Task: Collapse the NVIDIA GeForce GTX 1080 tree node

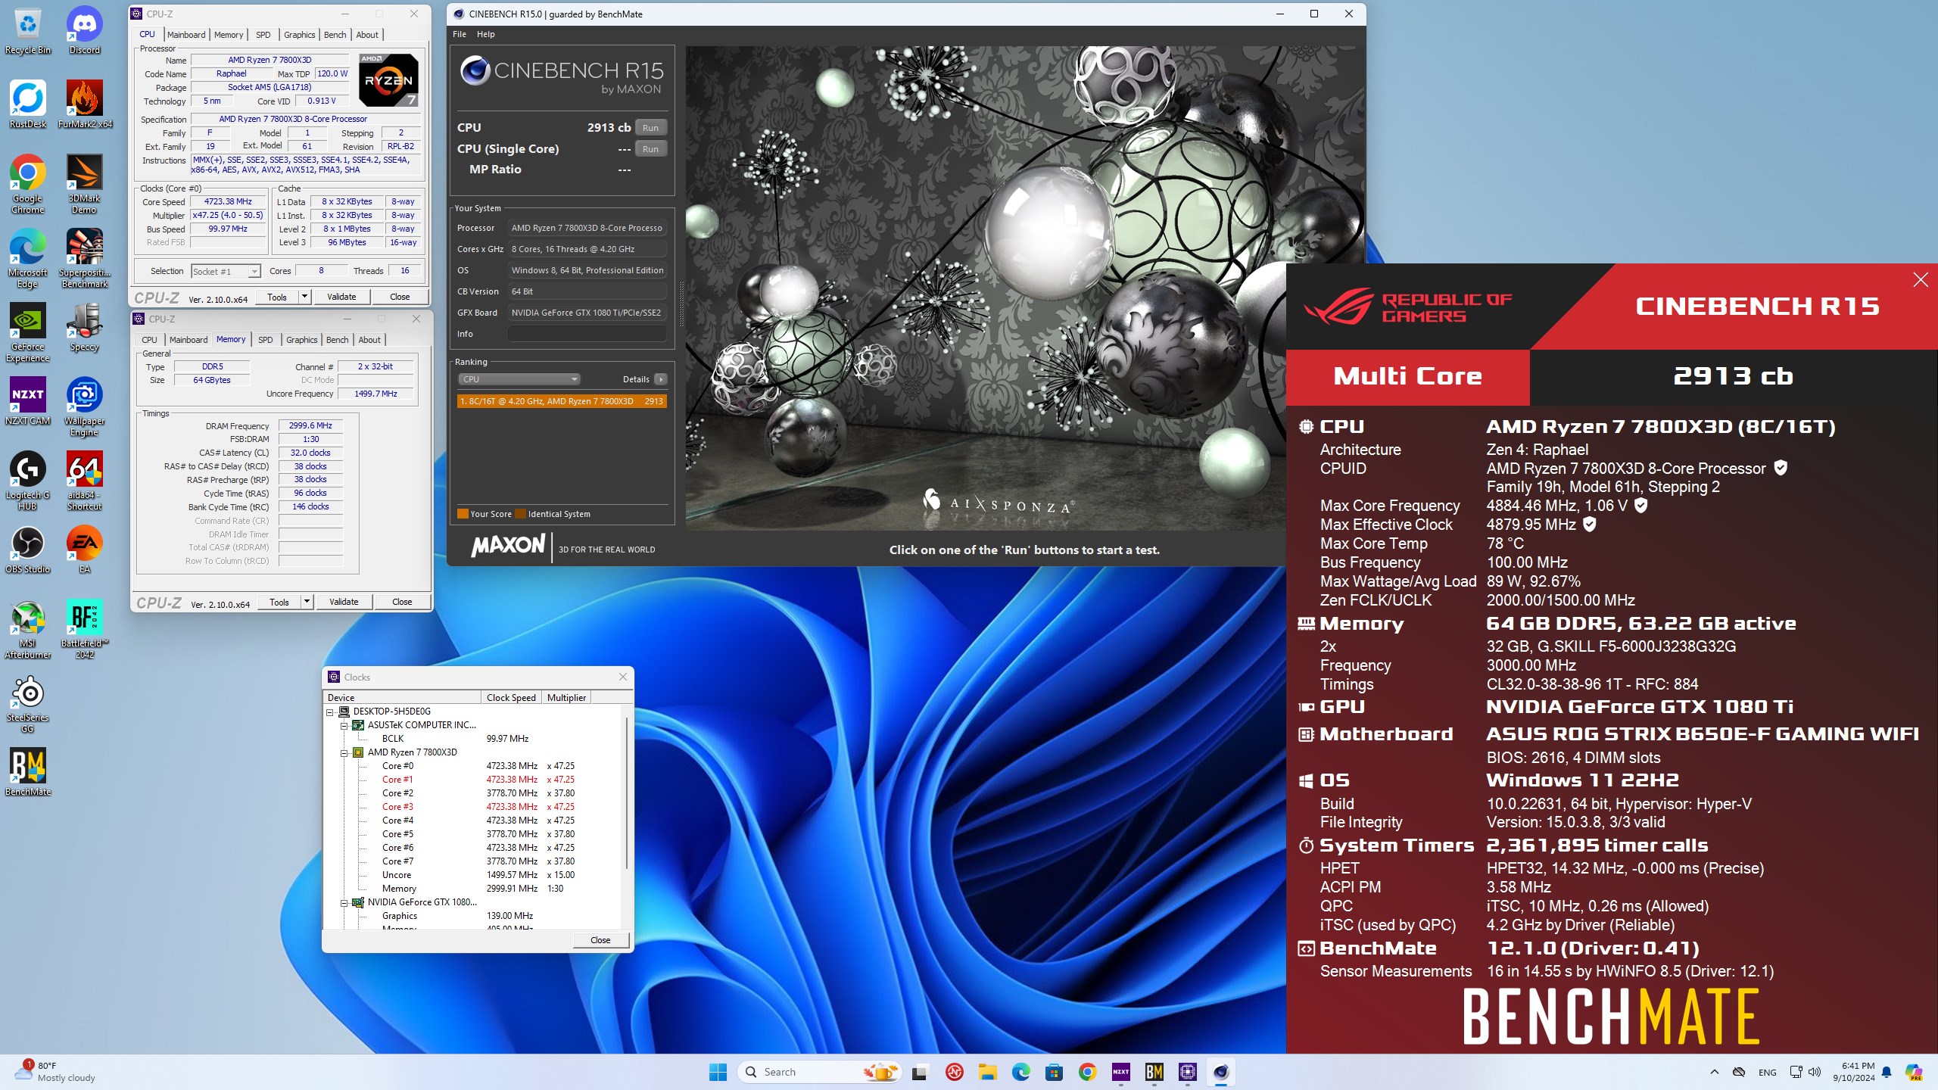Action: [x=344, y=902]
